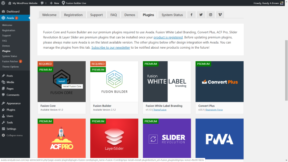The width and height of the screenshot is (288, 162).
Task: Open Theme Options in Avada submenu
Action: click(10, 67)
